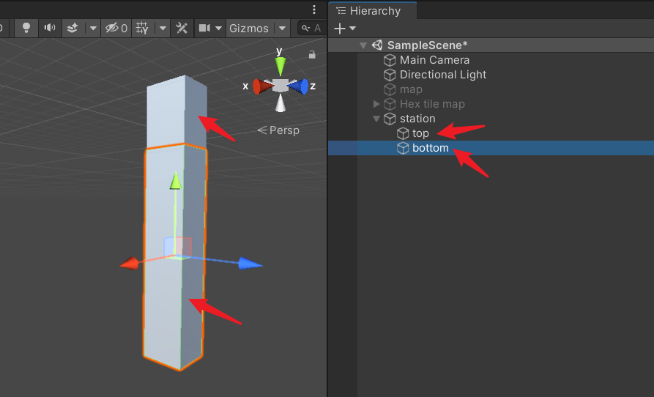The image size is (654, 397).
Task: Select the top child object
Action: (x=420, y=133)
